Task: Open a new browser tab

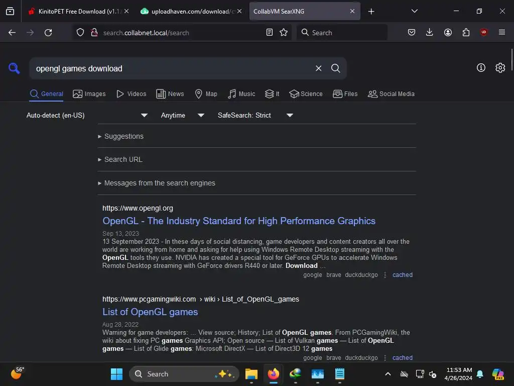Action: coord(371,12)
